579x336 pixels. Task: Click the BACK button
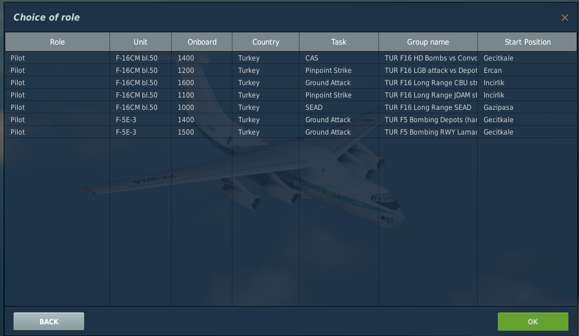pos(49,321)
